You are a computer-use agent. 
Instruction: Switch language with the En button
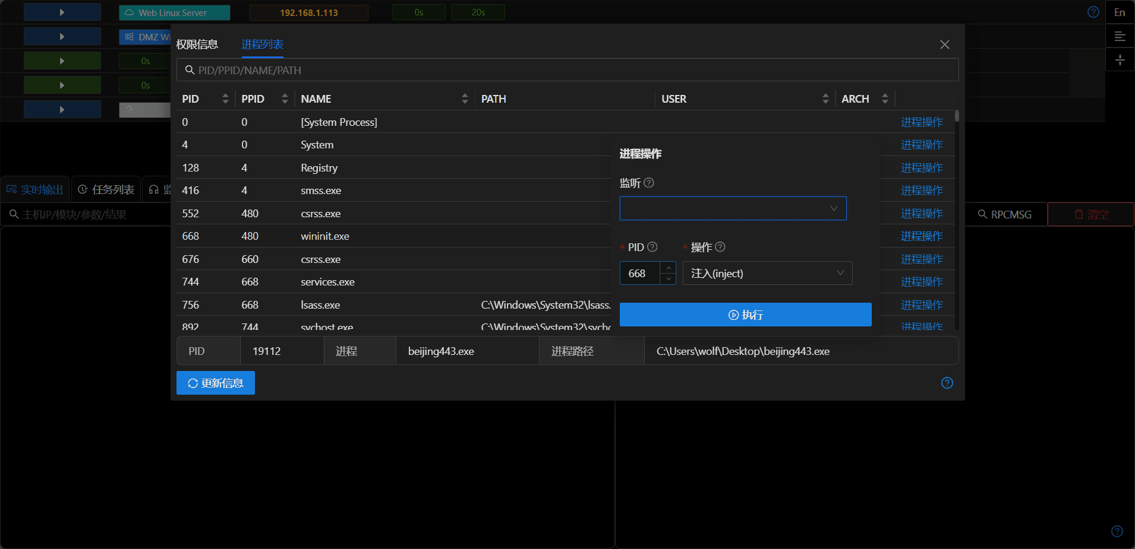click(x=1120, y=12)
